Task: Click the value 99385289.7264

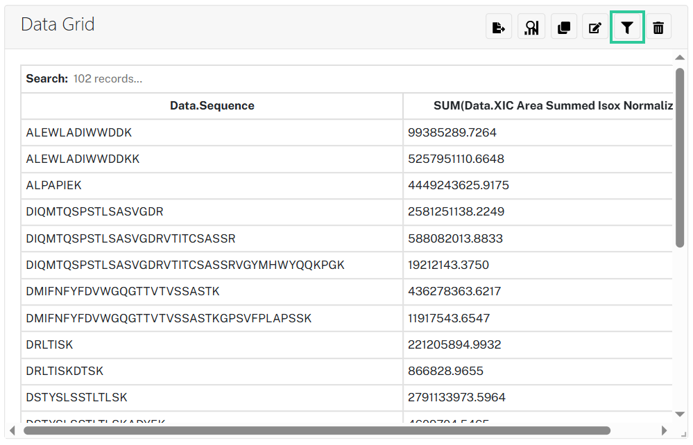Action: pos(452,132)
